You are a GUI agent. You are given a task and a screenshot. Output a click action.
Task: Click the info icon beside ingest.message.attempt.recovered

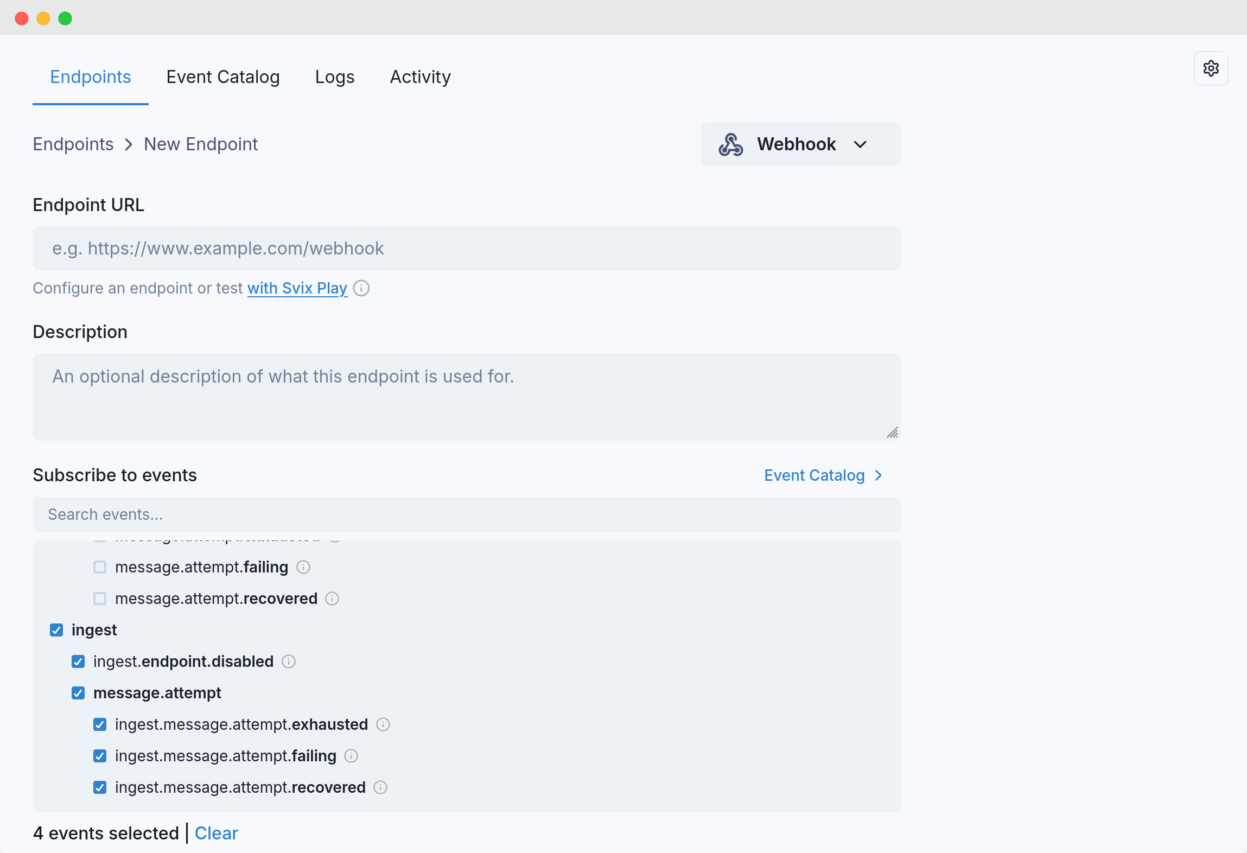380,788
